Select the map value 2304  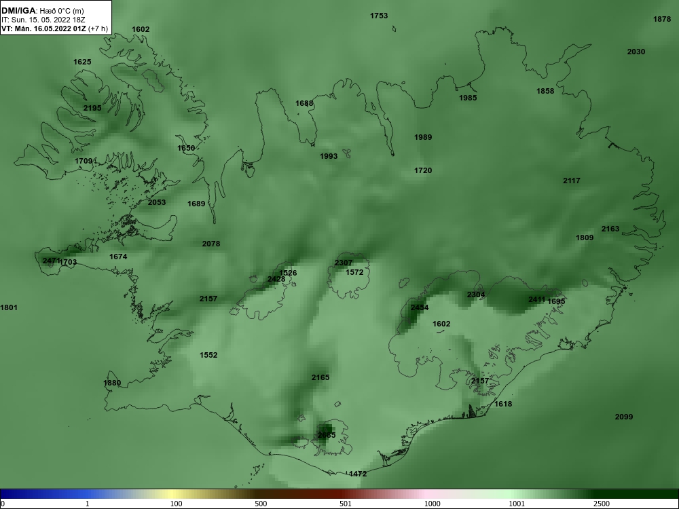(x=476, y=295)
